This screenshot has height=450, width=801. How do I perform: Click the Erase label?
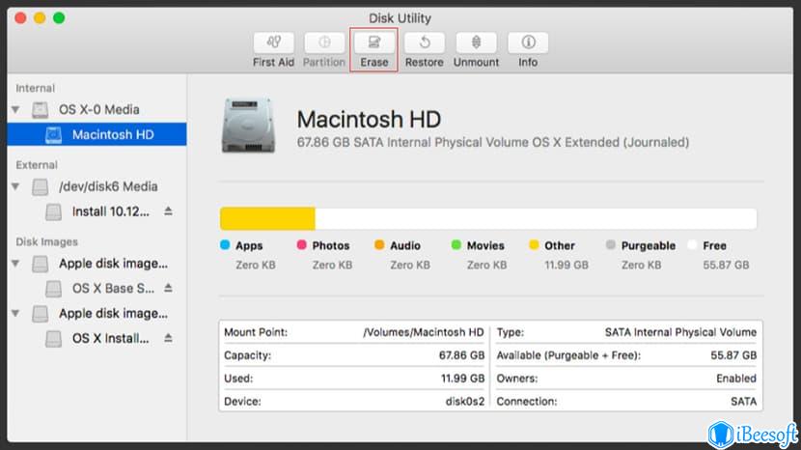373,63
